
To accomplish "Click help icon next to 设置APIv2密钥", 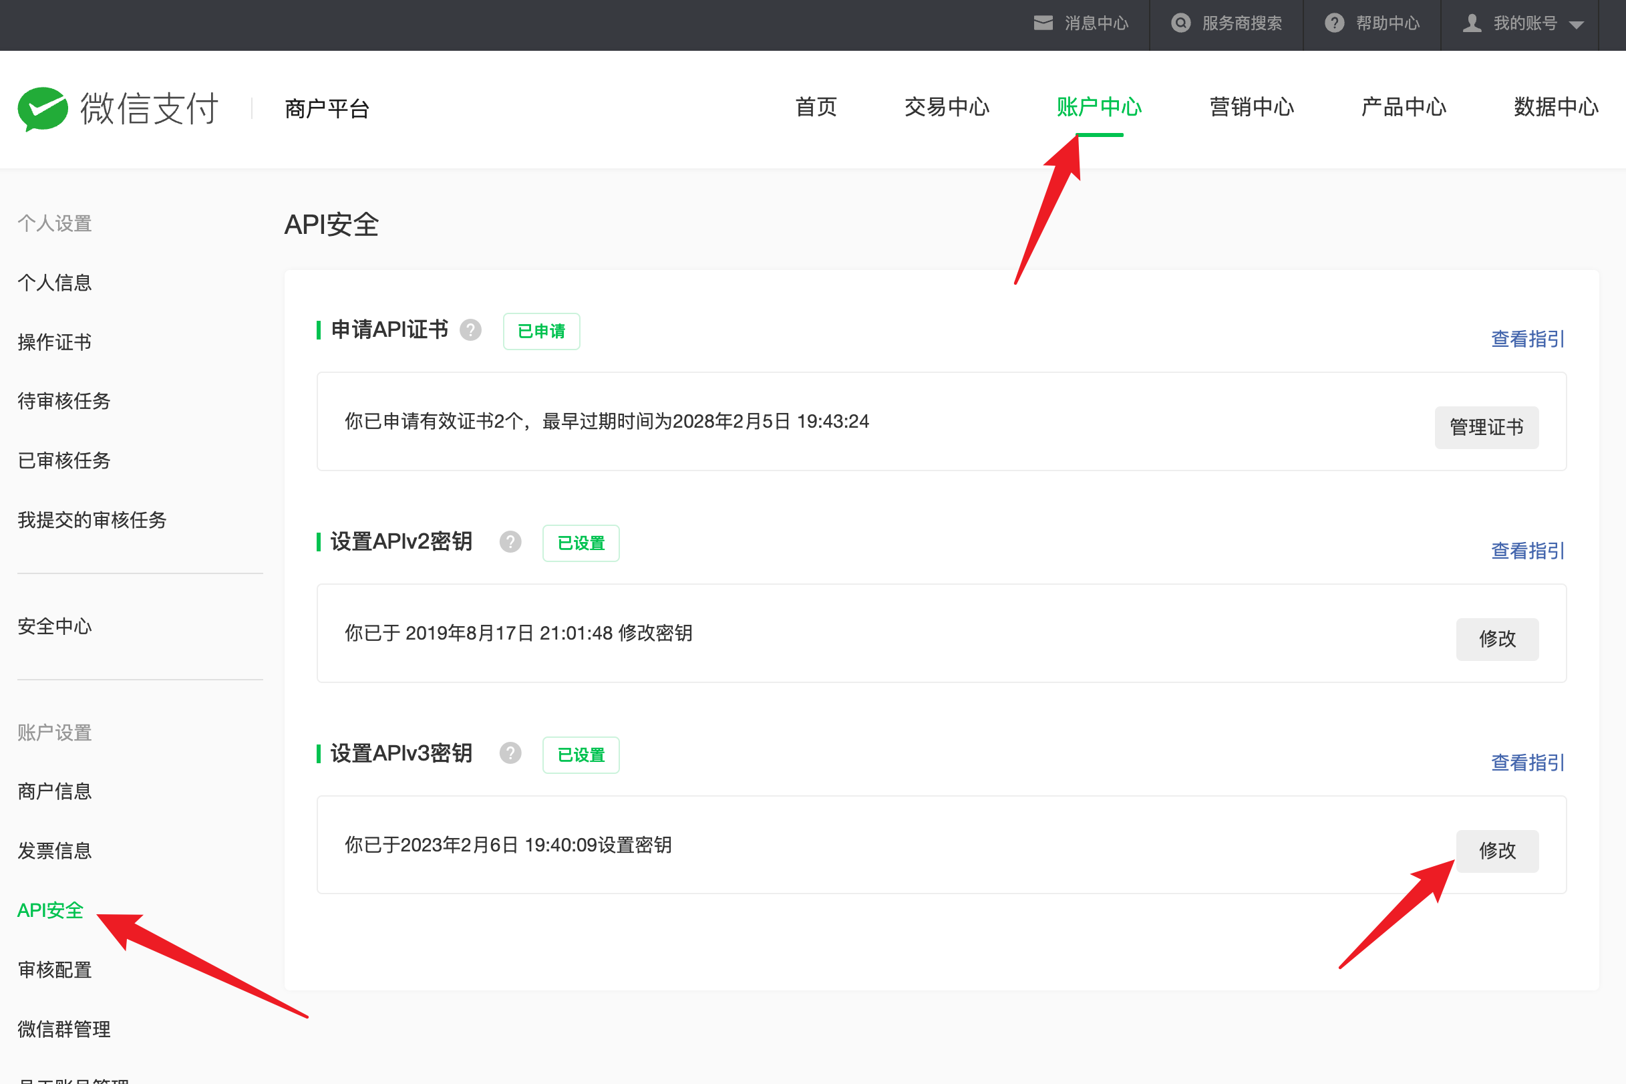I will (x=510, y=542).
